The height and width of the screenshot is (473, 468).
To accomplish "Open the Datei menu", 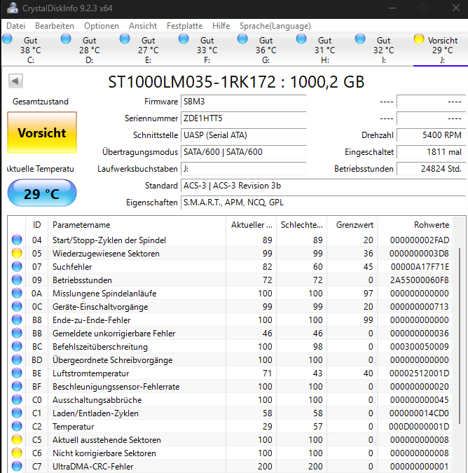I will [15, 26].
